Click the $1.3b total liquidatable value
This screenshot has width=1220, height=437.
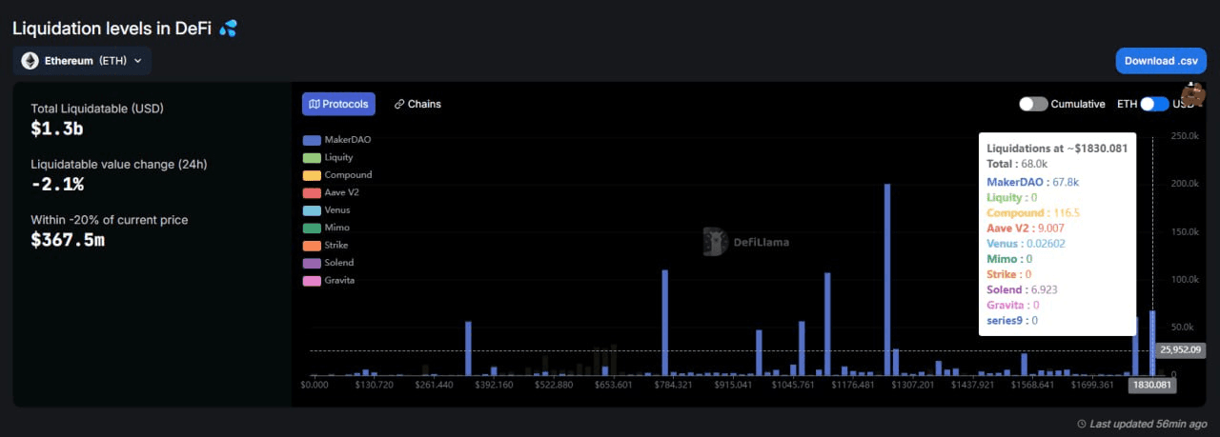point(57,129)
